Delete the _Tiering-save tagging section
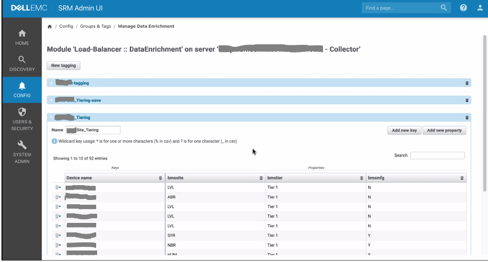This screenshot has height=262, width=488. pyautogui.click(x=467, y=100)
